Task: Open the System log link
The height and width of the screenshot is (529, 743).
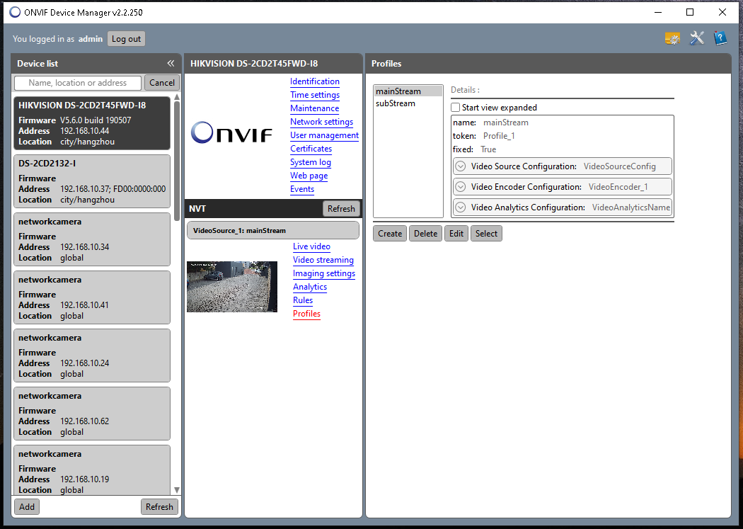Action: (311, 162)
